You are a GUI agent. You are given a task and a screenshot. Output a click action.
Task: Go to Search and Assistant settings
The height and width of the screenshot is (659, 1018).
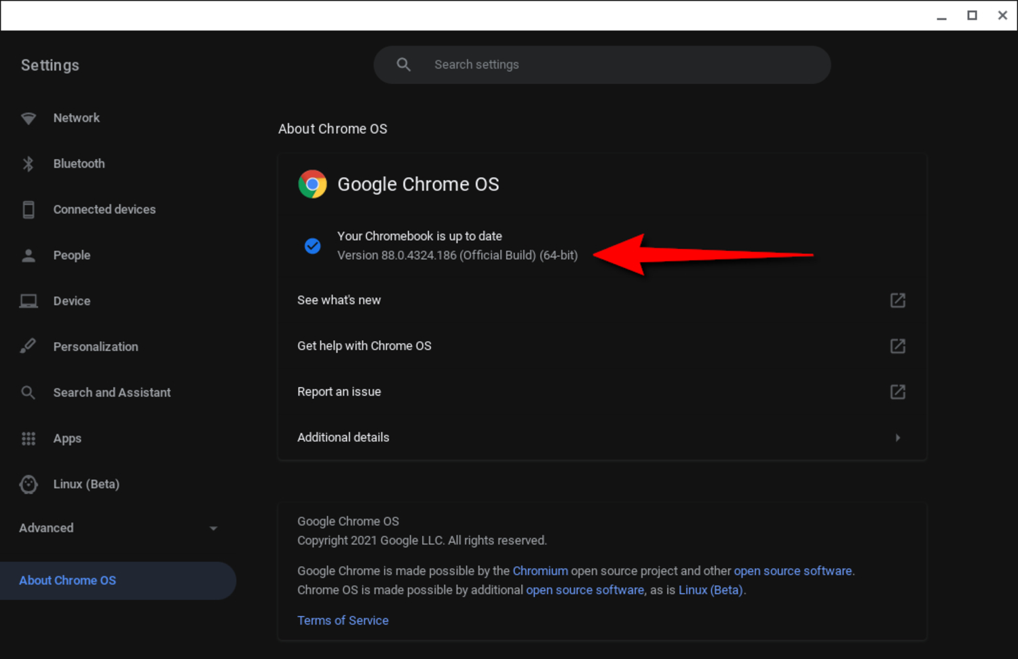pos(112,392)
